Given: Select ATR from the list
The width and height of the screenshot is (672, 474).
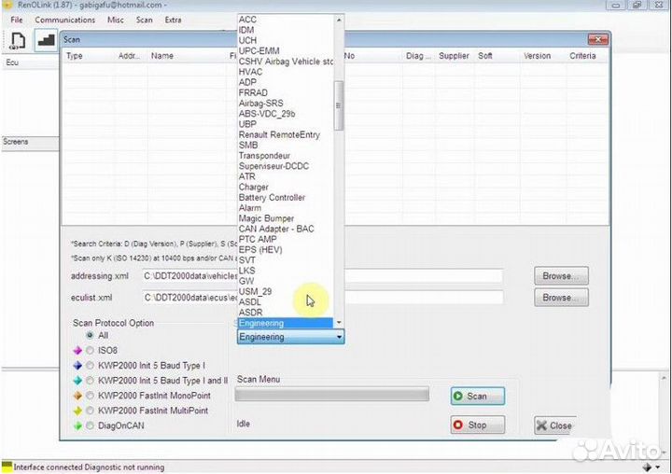Looking at the screenshot, I should point(285,176).
